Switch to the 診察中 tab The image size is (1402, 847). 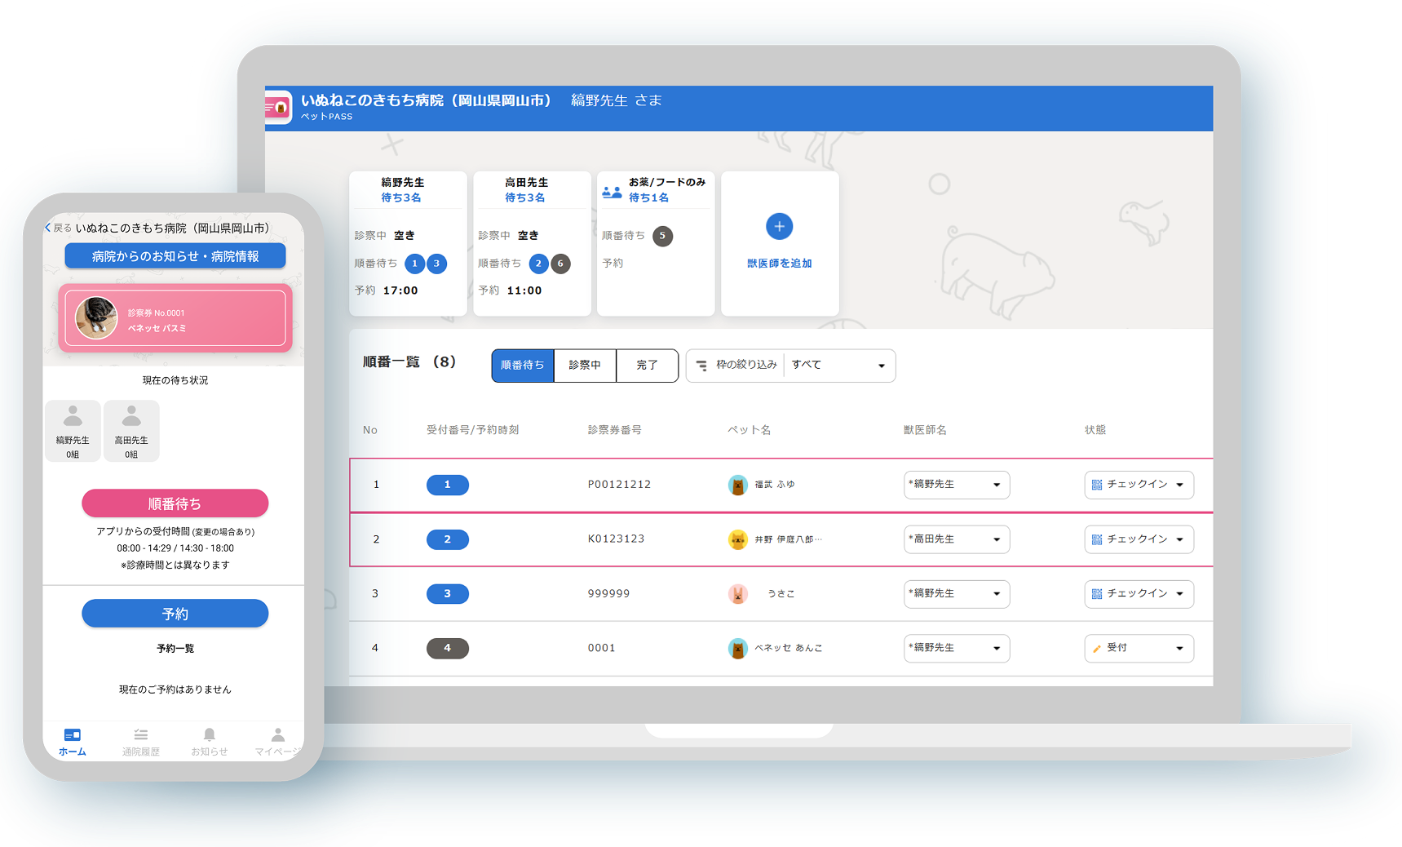click(585, 366)
